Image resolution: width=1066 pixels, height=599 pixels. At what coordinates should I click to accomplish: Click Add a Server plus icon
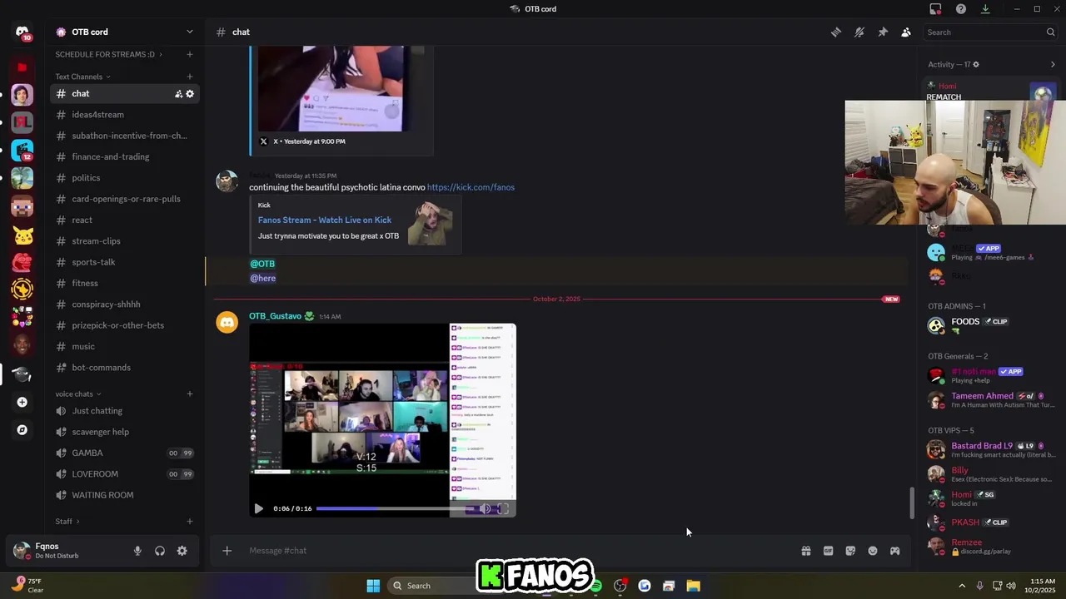coord(22,402)
